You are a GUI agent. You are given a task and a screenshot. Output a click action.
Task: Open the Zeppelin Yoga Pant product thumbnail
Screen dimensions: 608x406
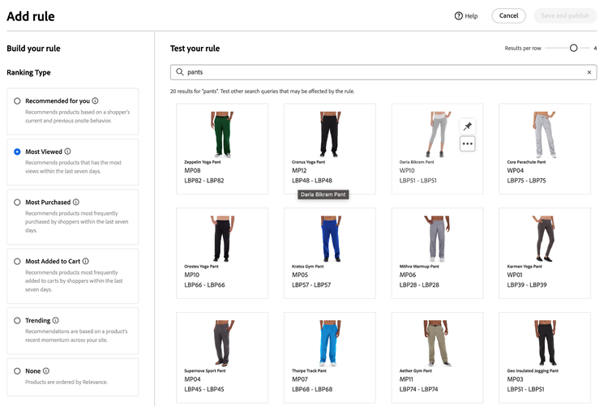222,135
